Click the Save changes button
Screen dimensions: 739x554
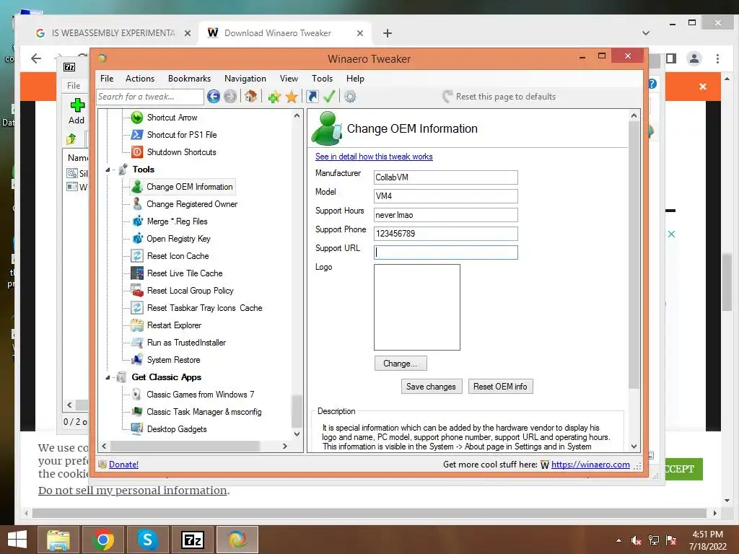432,387
